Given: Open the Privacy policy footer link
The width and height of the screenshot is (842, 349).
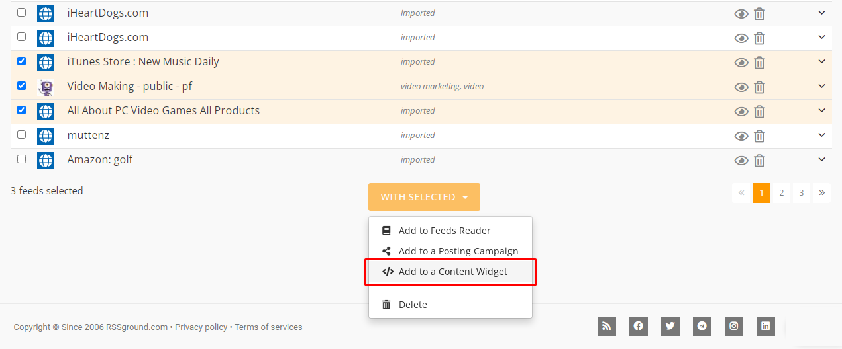Looking at the screenshot, I should pyautogui.click(x=201, y=327).
